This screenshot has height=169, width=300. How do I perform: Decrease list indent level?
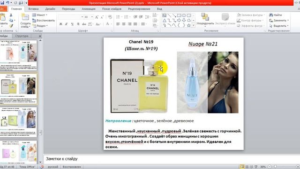(135, 17)
